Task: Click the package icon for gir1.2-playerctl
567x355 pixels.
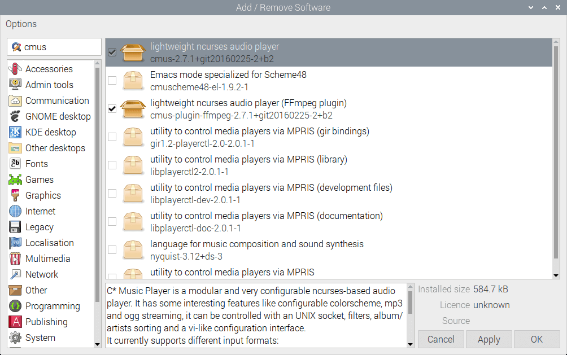Action: point(133,137)
